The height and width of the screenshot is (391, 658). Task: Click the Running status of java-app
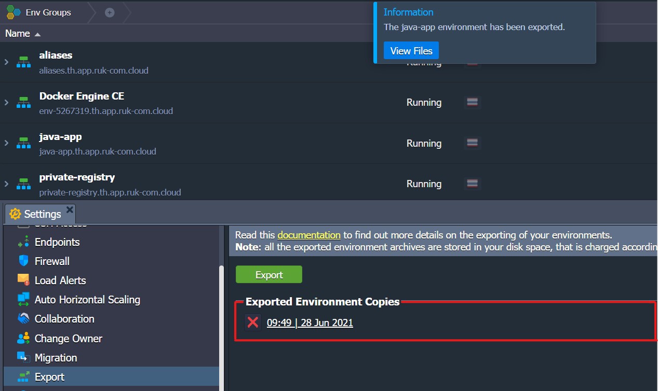tap(424, 143)
